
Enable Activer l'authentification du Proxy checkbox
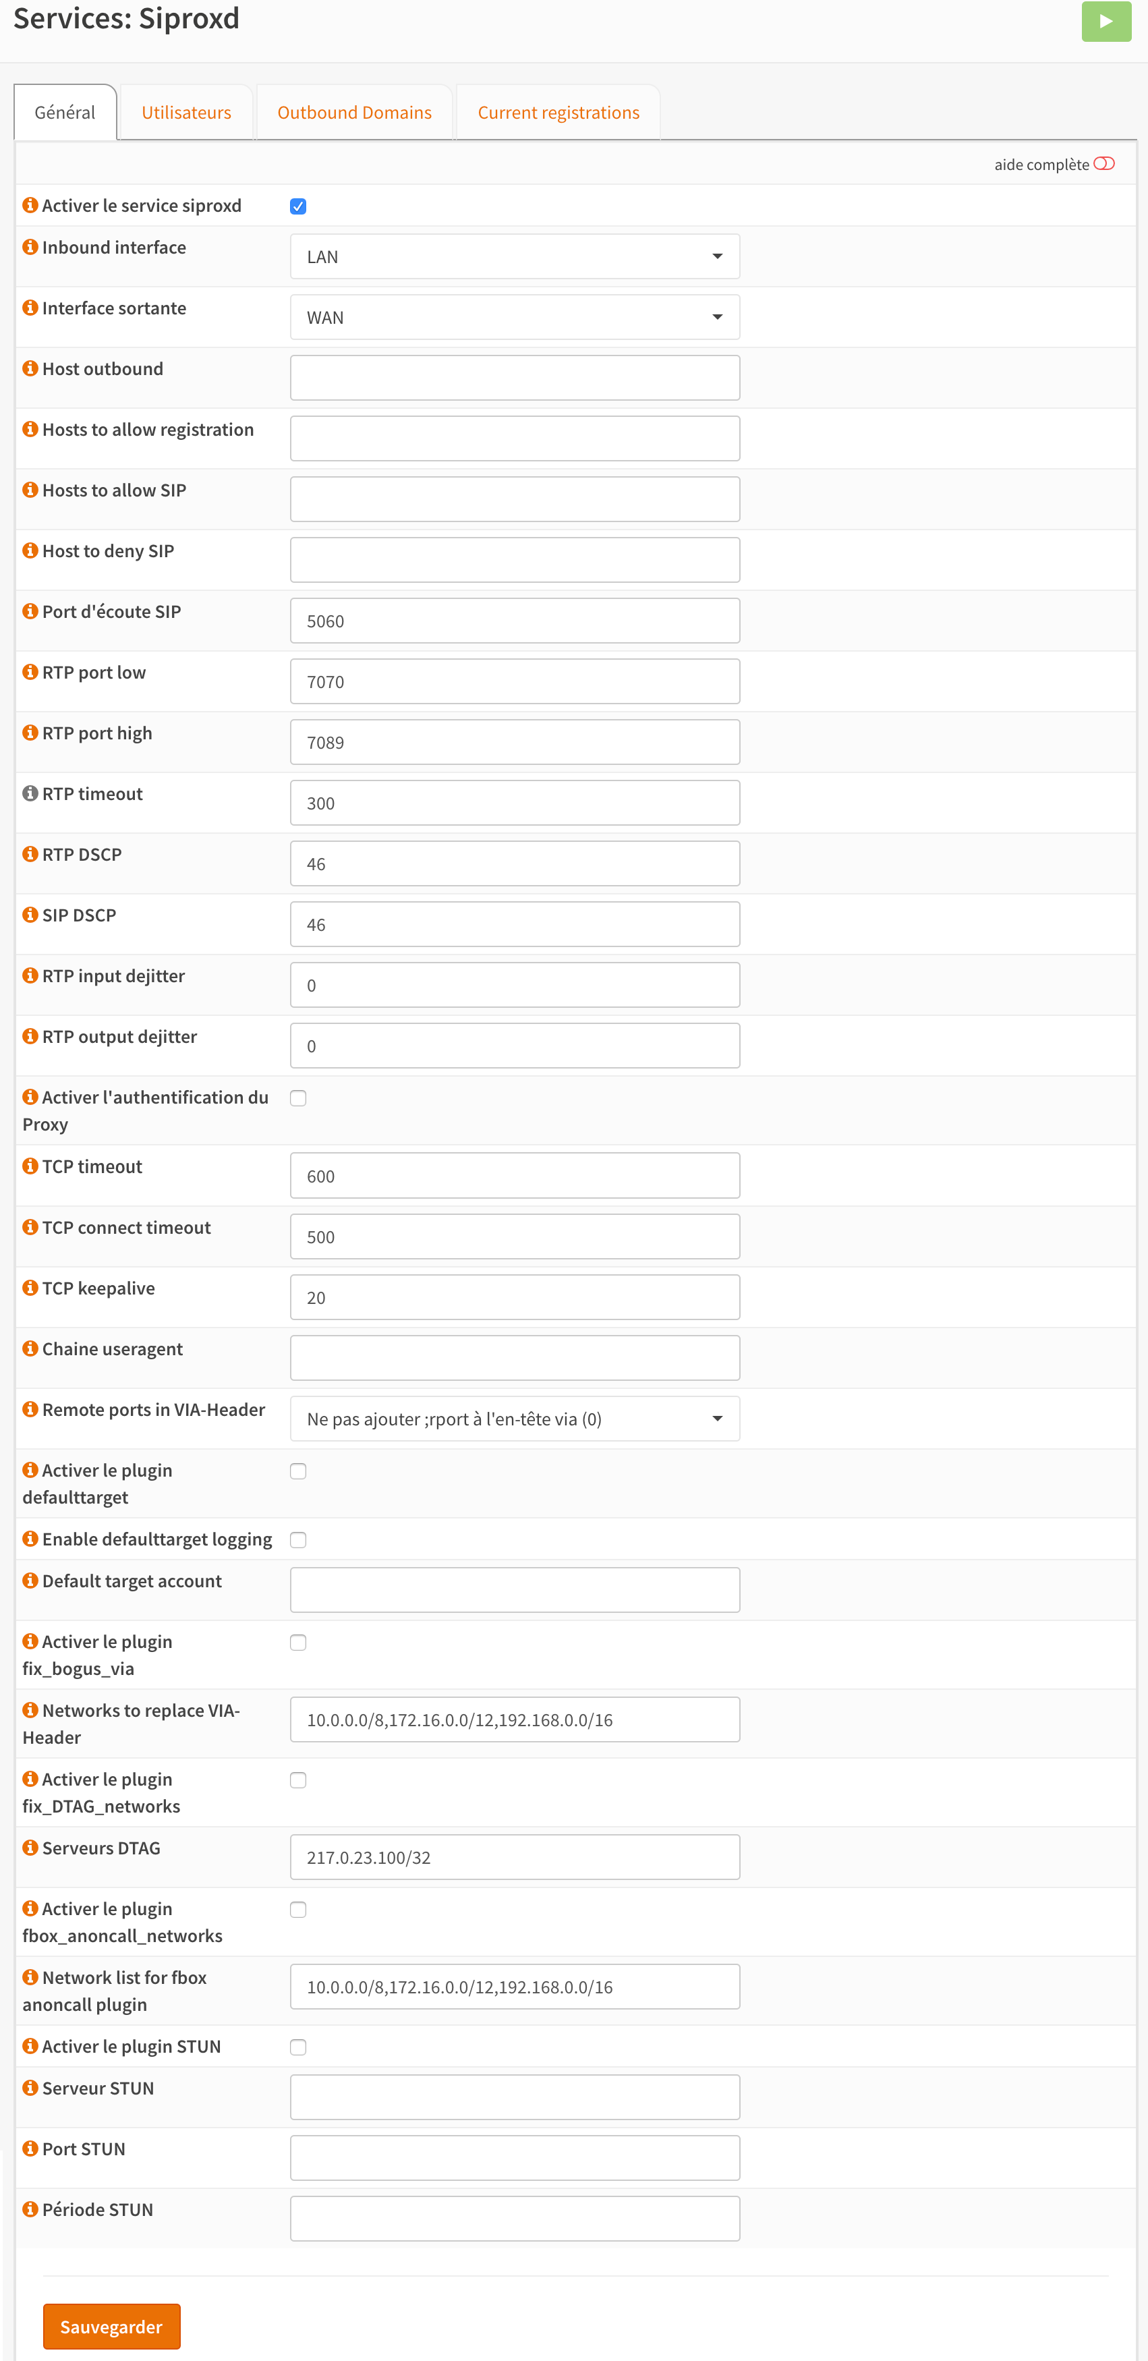pos(297,1098)
